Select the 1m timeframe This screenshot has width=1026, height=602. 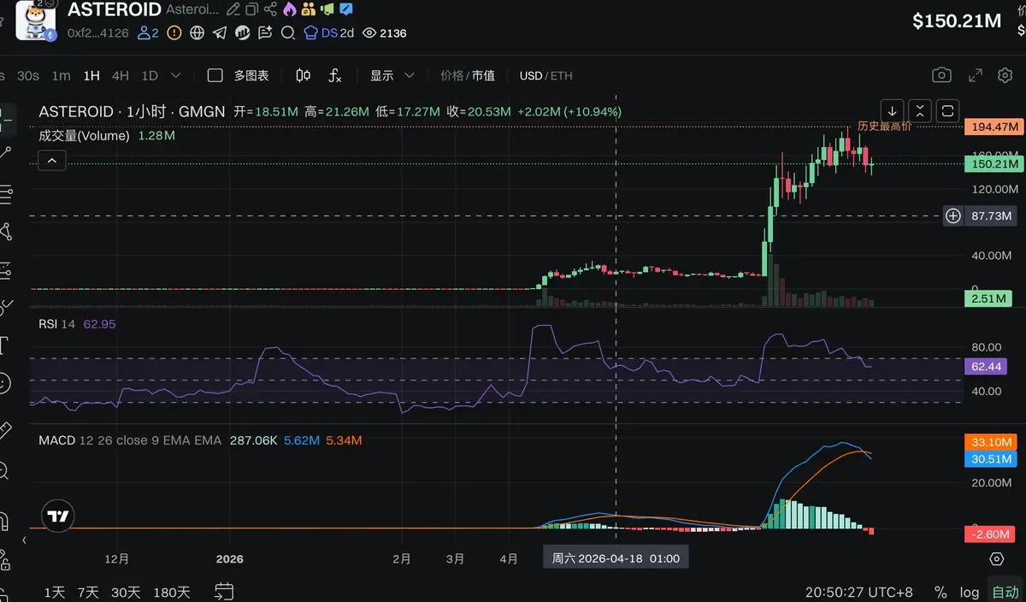pos(61,75)
